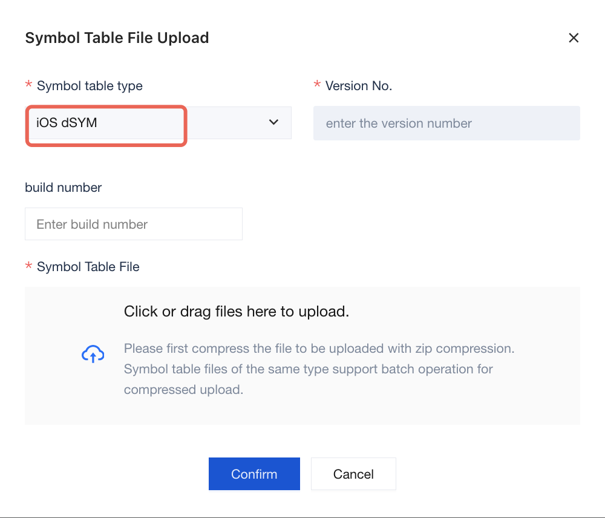Screen dimensions: 605x518
Task: Focus the Enter build number field
Action: [x=134, y=224]
